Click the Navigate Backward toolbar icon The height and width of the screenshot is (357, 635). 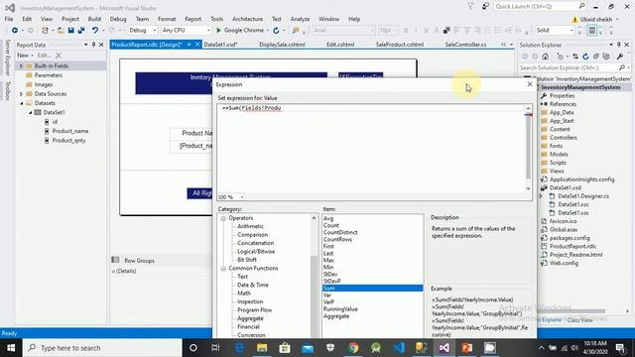tap(14, 31)
